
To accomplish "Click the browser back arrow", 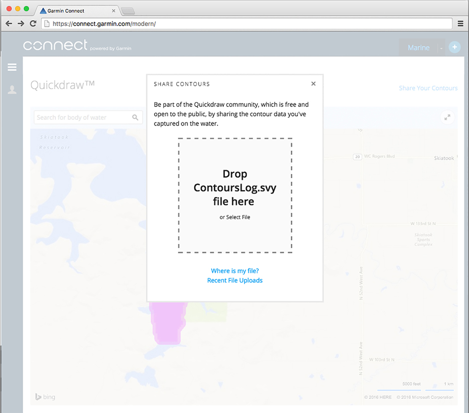I will pyautogui.click(x=9, y=23).
